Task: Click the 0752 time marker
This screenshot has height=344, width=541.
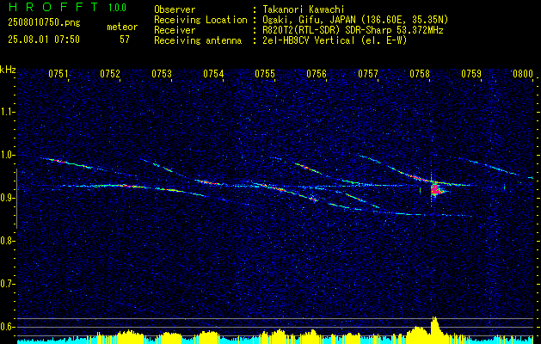Action: click(x=110, y=74)
